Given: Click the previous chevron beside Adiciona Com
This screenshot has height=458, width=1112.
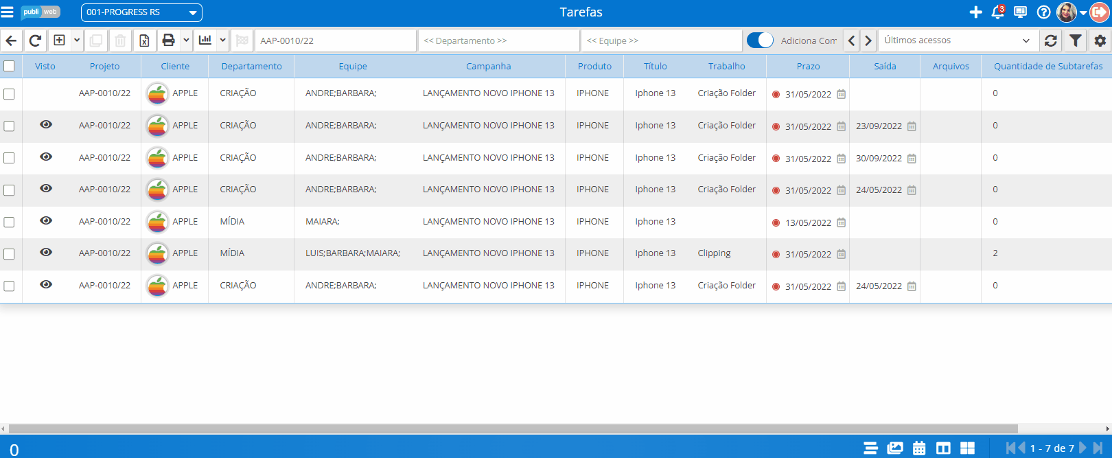Looking at the screenshot, I should point(851,41).
